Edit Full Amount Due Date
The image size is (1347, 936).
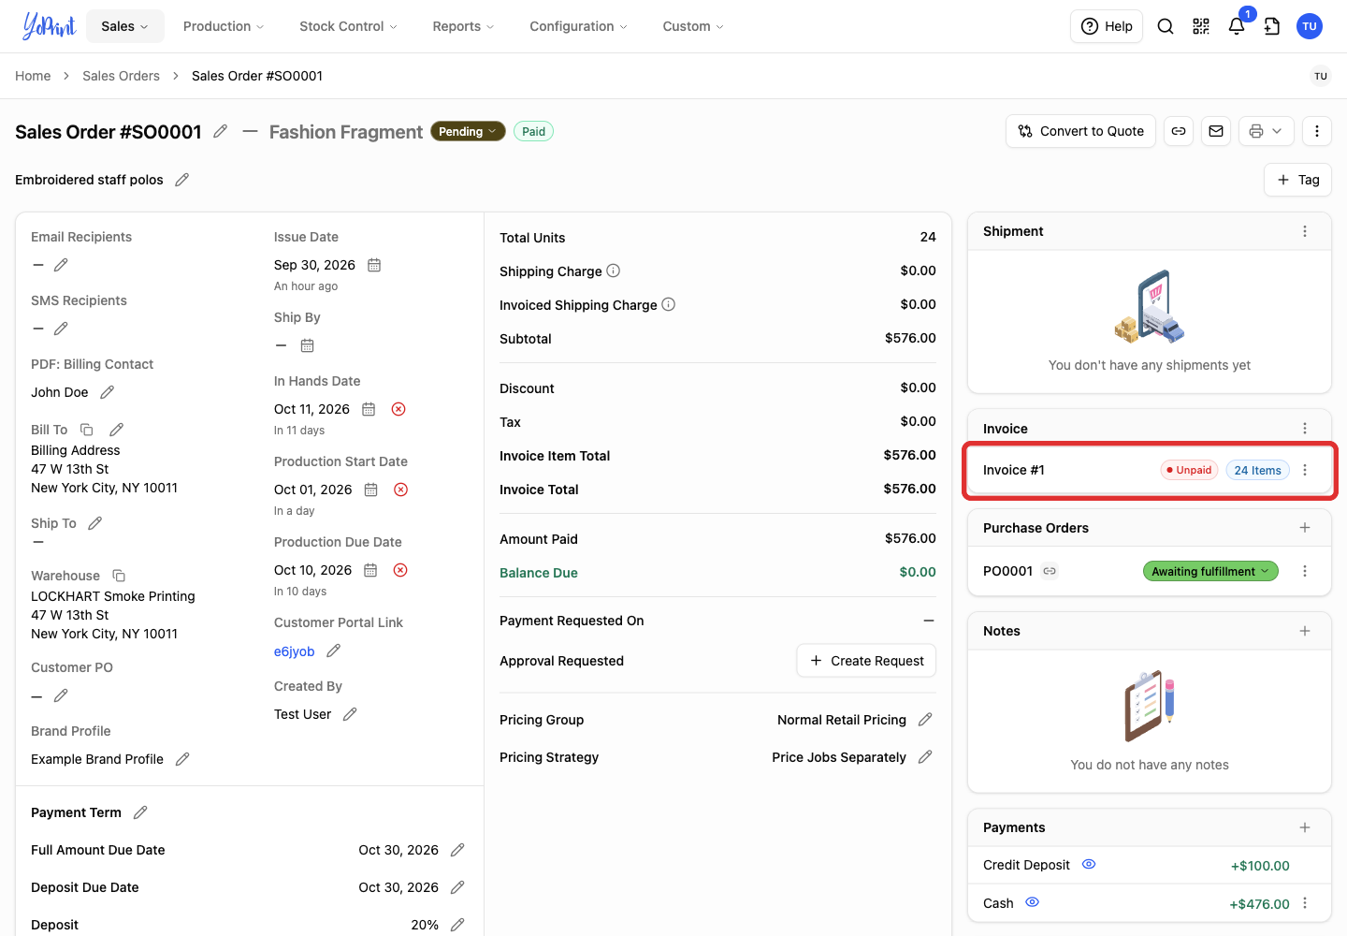click(457, 850)
